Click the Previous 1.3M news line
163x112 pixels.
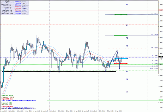7,105
